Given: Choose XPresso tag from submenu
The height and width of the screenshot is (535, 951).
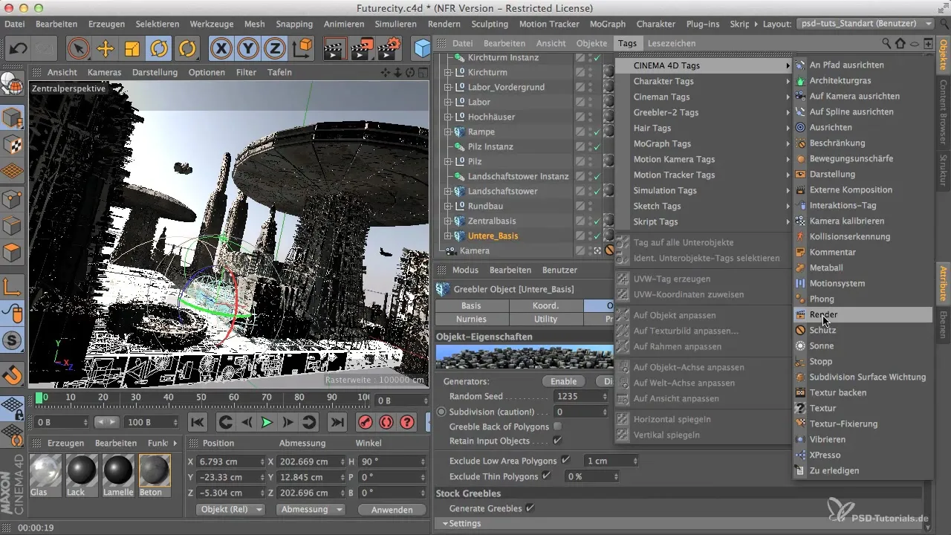Looking at the screenshot, I should click(x=863, y=455).
